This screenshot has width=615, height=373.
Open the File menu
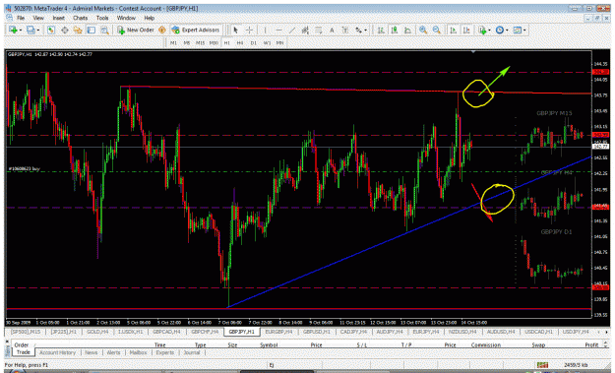[x=21, y=18]
